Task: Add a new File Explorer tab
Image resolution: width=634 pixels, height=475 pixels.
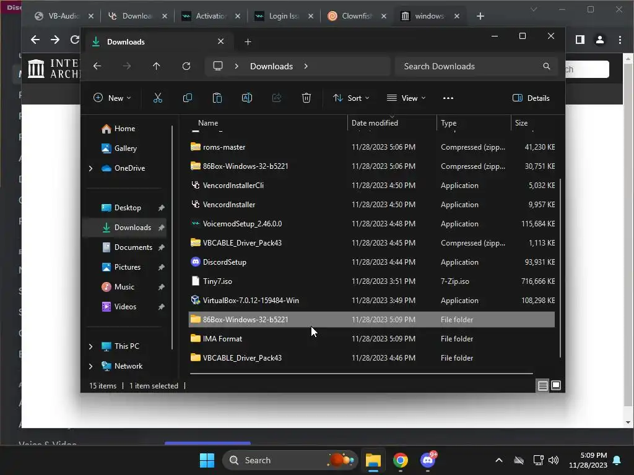Action: [248, 41]
